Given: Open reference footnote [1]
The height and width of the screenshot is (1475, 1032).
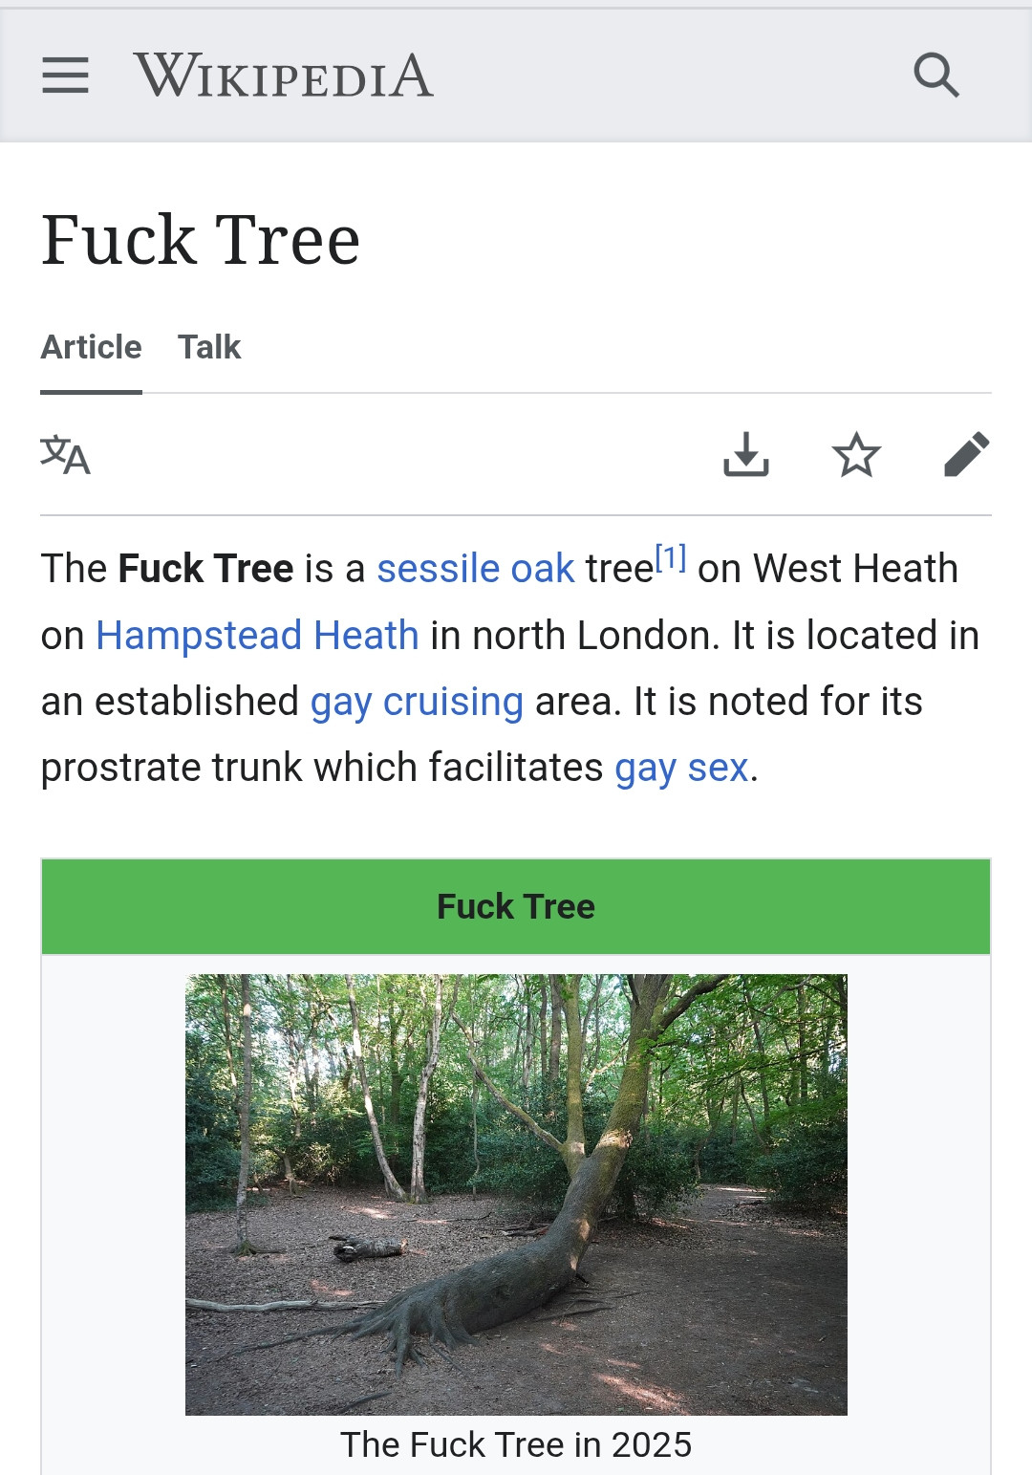Looking at the screenshot, I should [671, 557].
